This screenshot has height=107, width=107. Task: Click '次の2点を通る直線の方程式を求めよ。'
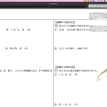click(78, 71)
